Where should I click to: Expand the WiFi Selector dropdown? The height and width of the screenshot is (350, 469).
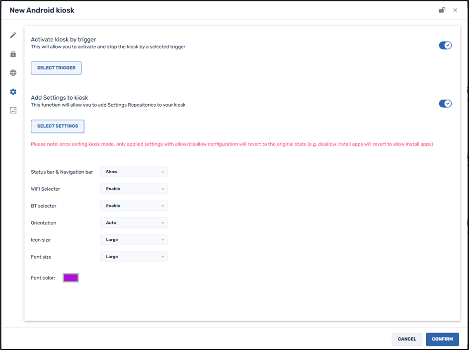click(x=134, y=189)
